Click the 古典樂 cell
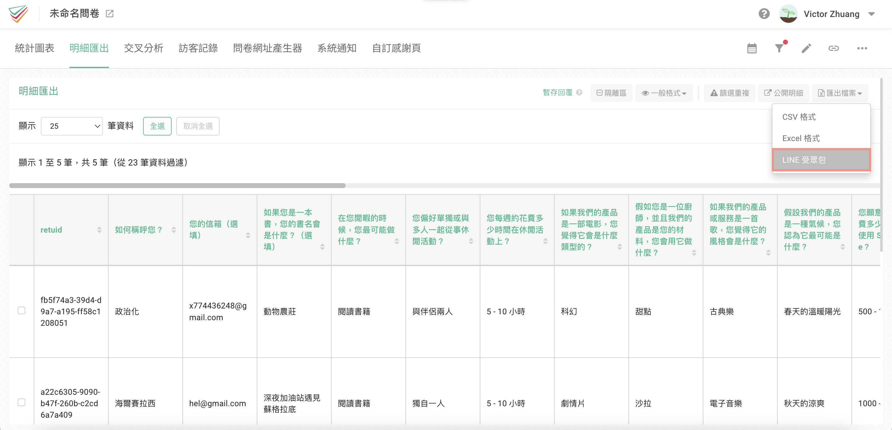The image size is (892, 430). coord(740,311)
